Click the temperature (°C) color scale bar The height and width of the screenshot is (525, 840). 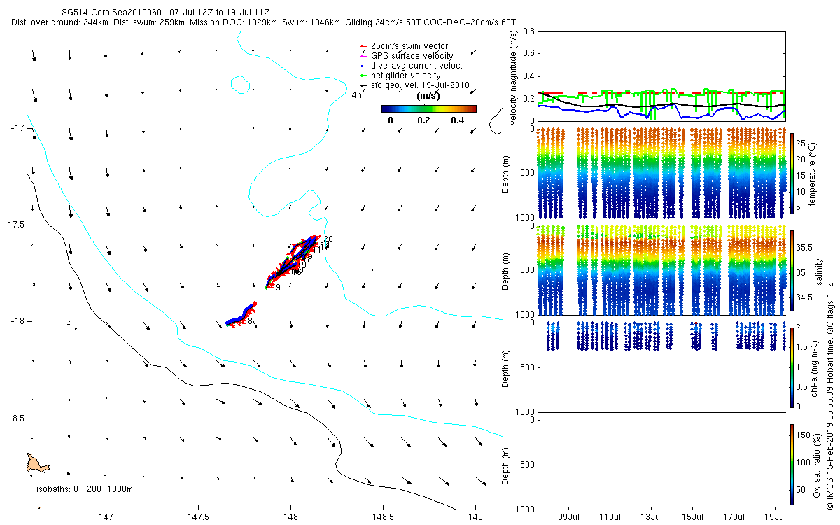pos(791,173)
